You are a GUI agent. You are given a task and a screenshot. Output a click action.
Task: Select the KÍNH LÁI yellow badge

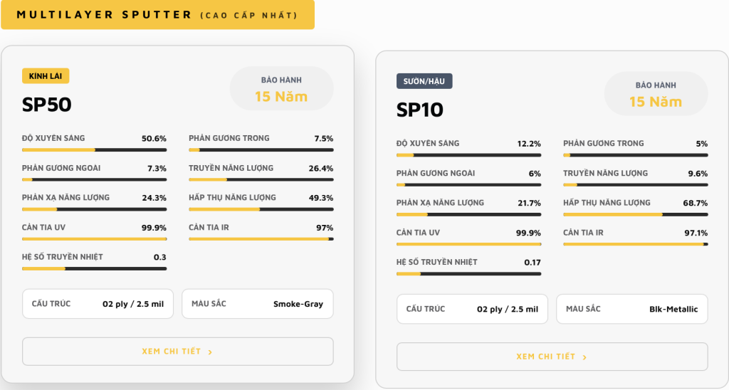click(x=46, y=75)
